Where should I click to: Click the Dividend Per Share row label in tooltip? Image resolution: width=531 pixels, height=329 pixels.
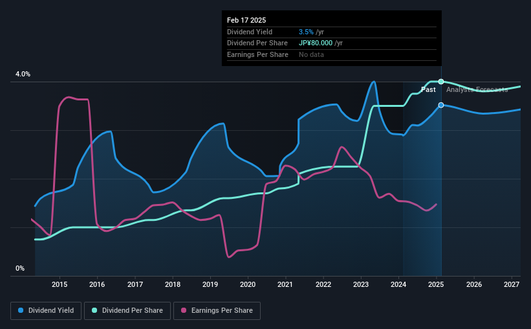pyautogui.click(x=257, y=43)
